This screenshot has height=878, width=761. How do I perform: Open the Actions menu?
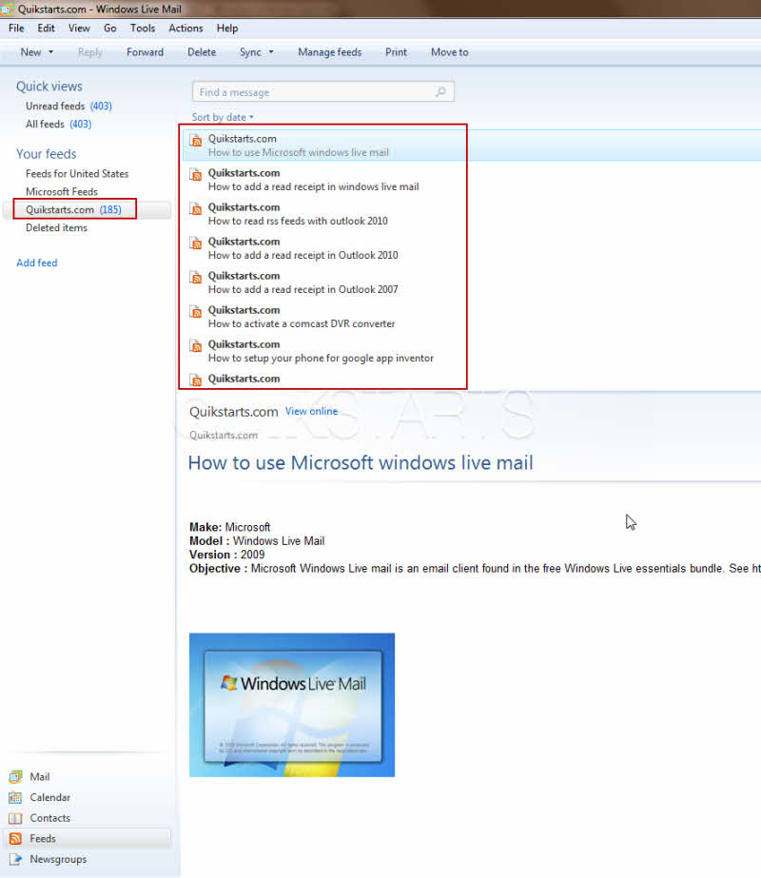coord(185,28)
